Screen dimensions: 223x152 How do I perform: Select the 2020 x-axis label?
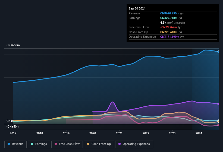coord(93,133)
